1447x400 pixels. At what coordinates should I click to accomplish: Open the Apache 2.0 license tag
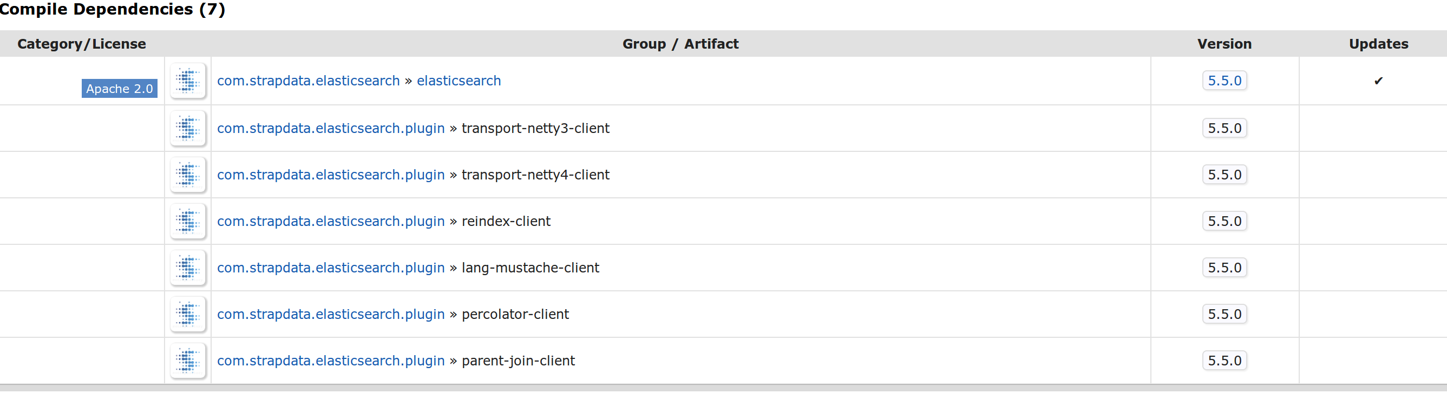click(120, 89)
